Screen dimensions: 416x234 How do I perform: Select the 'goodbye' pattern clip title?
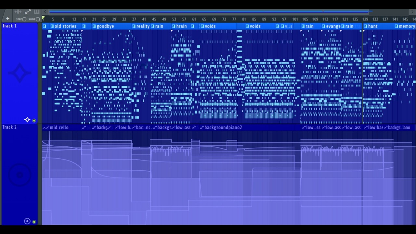[x=105, y=26]
